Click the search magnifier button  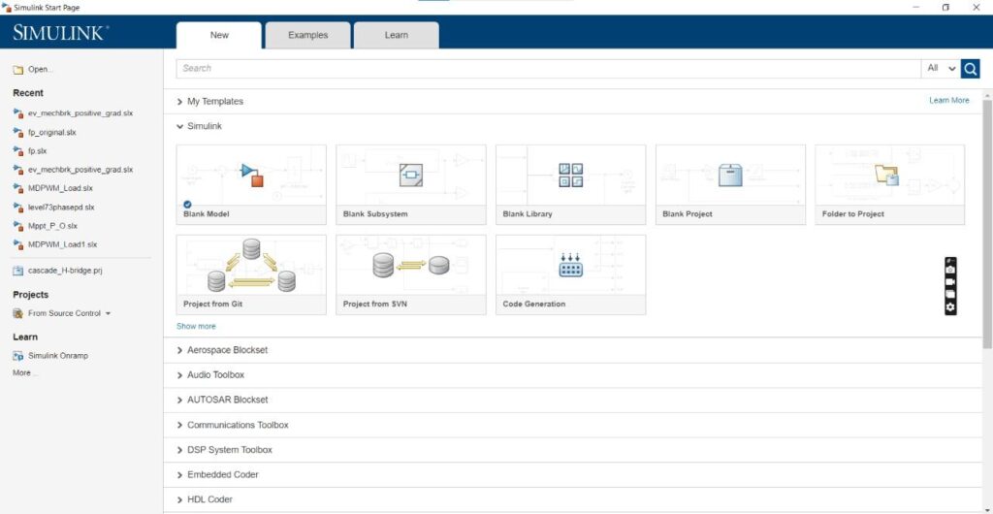click(970, 68)
